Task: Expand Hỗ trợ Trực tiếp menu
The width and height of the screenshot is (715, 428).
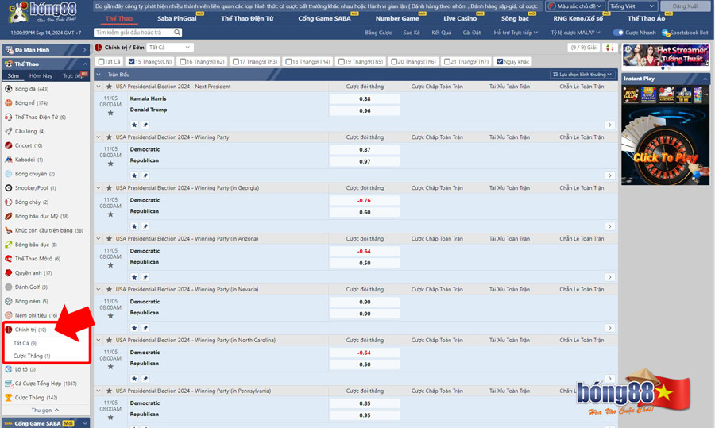Action: (516, 33)
